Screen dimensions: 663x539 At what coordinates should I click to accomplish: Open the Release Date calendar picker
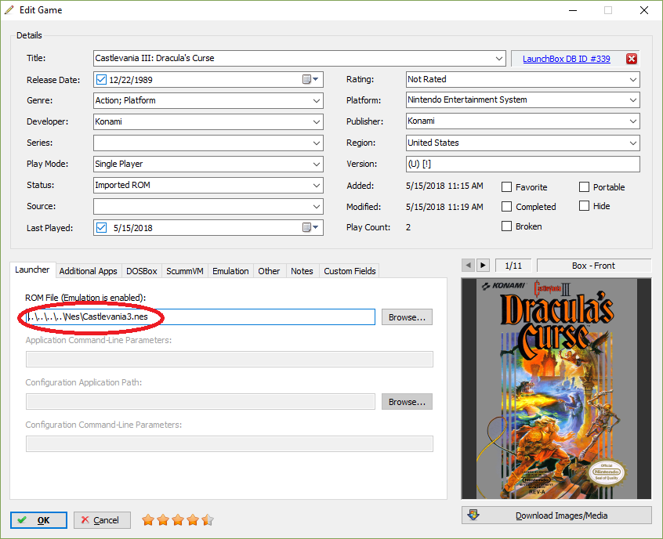coord(311,79)
